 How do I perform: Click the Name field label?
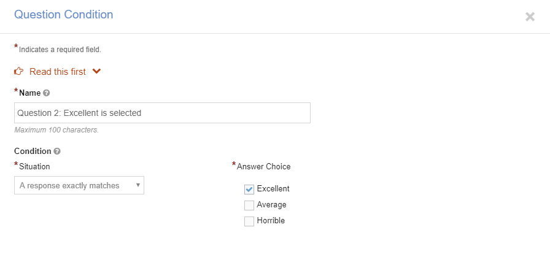(x=30, y=93)
